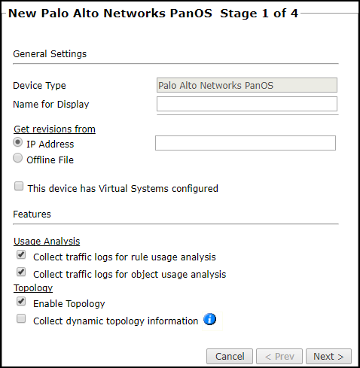
Task: Click into the IP Address input box
Action: [246, 143]
